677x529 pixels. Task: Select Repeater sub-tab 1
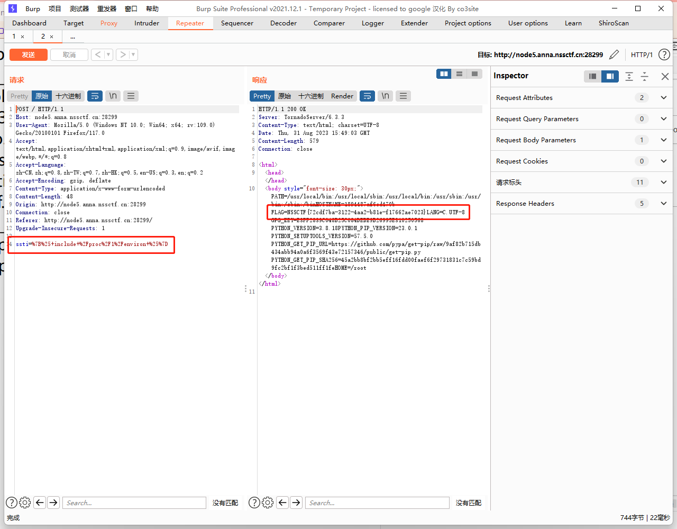pyautogui.click(x=14, y=36)
